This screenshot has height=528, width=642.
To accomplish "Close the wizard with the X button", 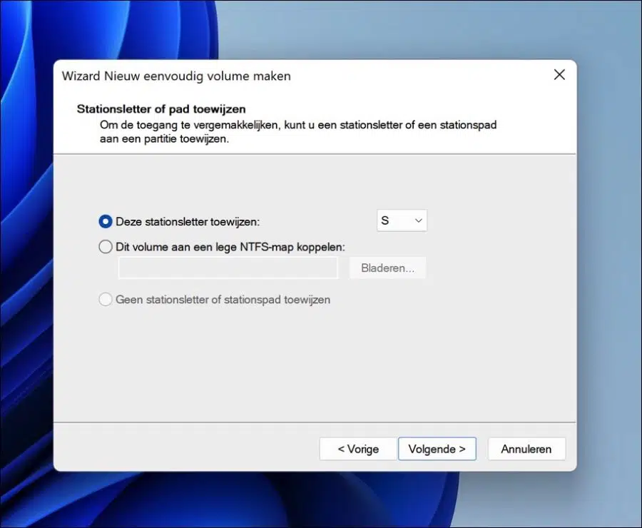I will 559,74.
